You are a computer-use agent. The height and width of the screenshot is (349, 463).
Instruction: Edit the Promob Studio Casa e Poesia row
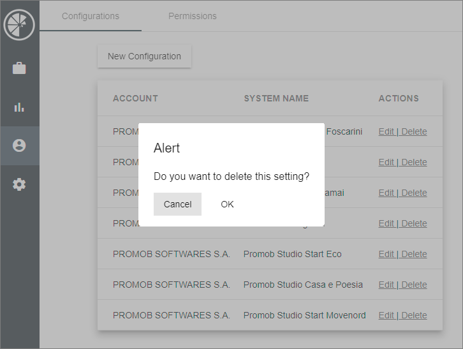point(386,285)
